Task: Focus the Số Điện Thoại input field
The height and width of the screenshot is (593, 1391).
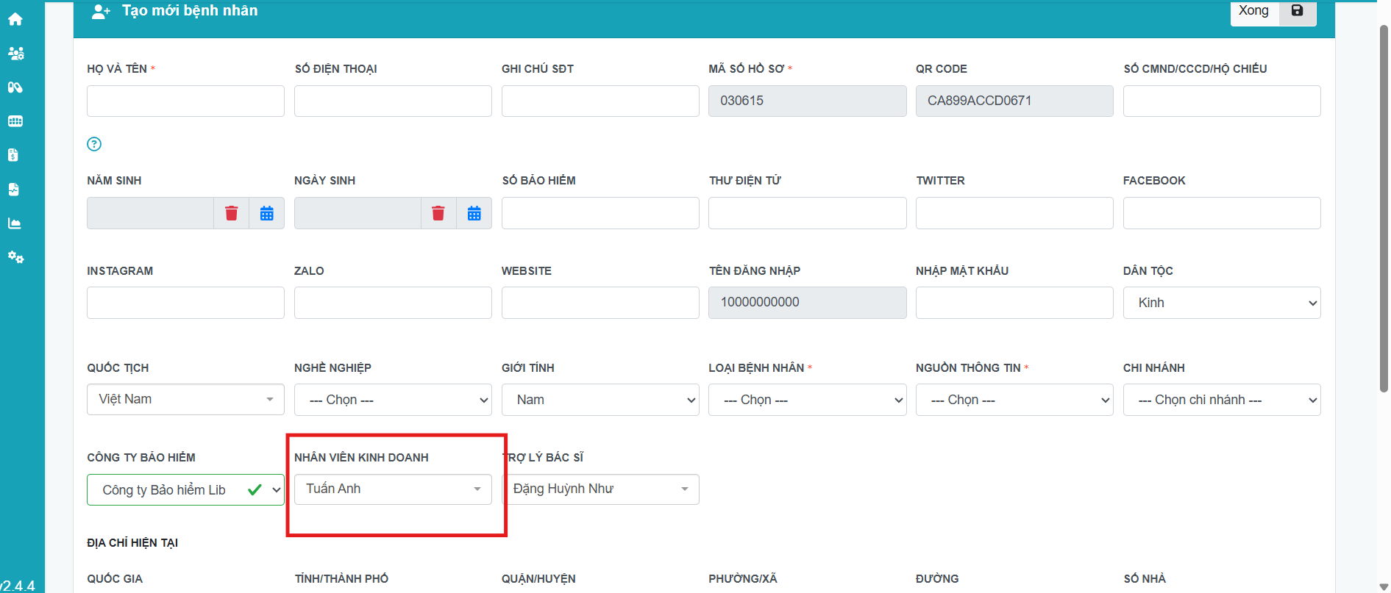Action: 393,101
